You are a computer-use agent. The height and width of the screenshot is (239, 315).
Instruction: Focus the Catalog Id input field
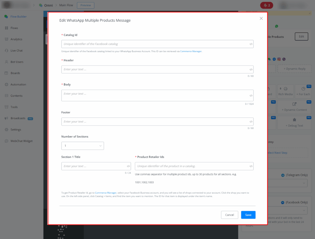click(154, 44)
